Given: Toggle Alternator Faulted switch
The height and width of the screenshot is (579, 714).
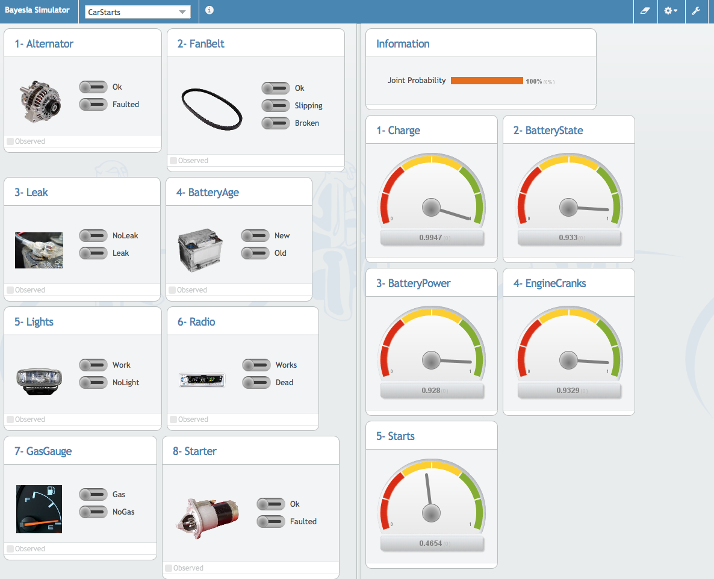Looking at the screenshot, I should tap(93, 105).
